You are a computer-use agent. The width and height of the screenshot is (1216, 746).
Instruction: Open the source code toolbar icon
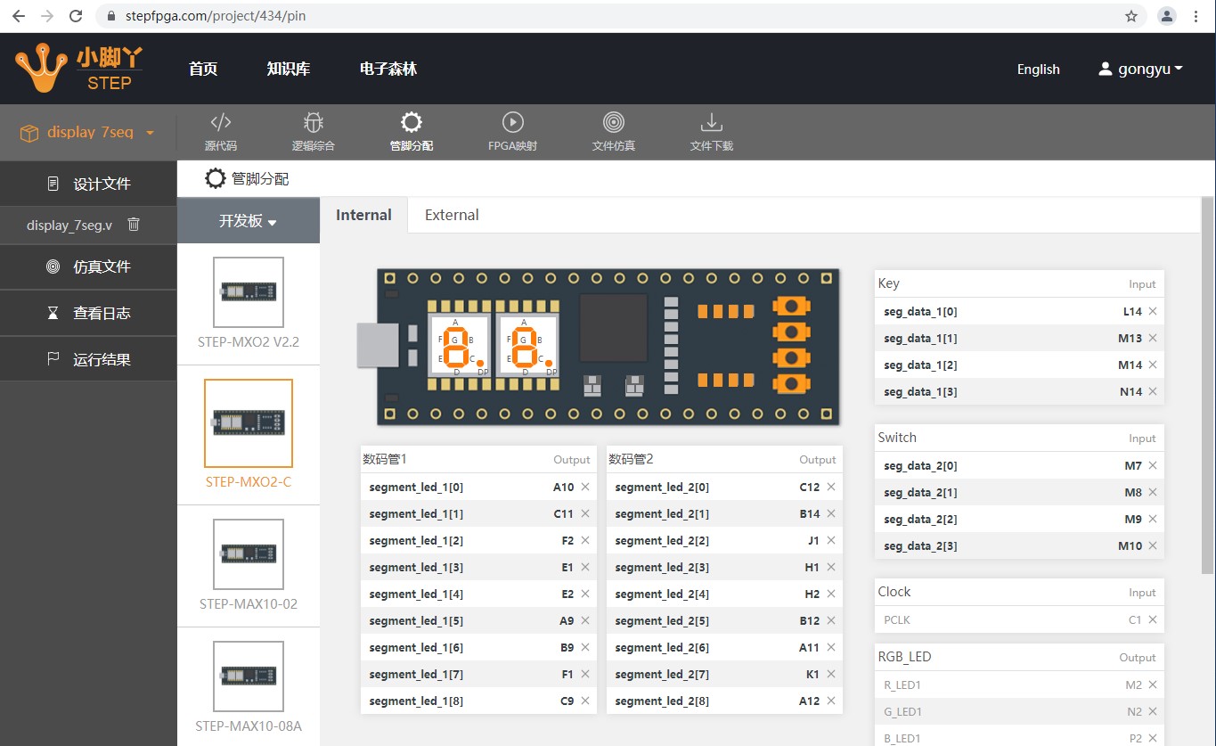(x=220, y=123)
